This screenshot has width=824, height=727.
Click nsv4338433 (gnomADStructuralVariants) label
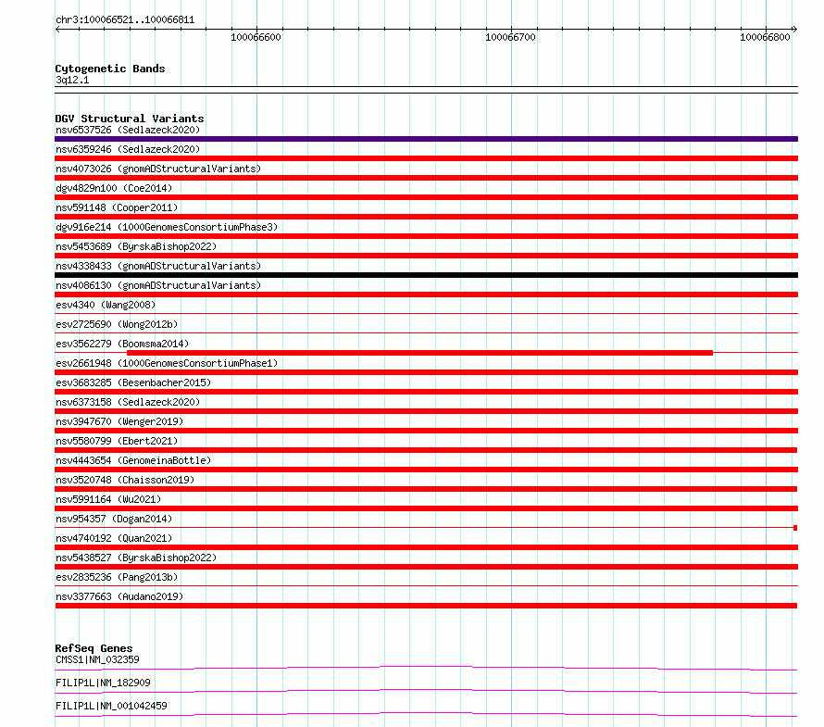(x=158, y=266)
